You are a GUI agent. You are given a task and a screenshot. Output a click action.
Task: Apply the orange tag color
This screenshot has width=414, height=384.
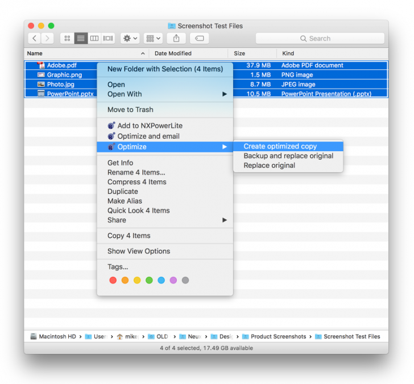pos(125,280)
